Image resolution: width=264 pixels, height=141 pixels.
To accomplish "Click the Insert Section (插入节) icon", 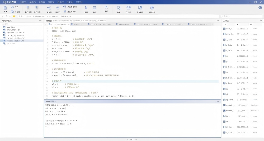I will click(x=49, y=8).
